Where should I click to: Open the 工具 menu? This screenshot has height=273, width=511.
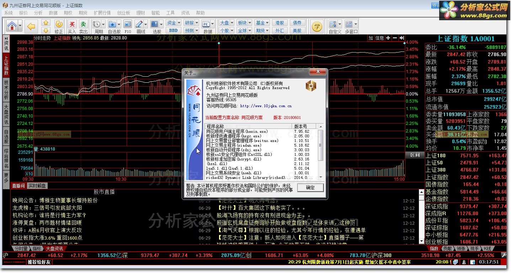[171, 13]
